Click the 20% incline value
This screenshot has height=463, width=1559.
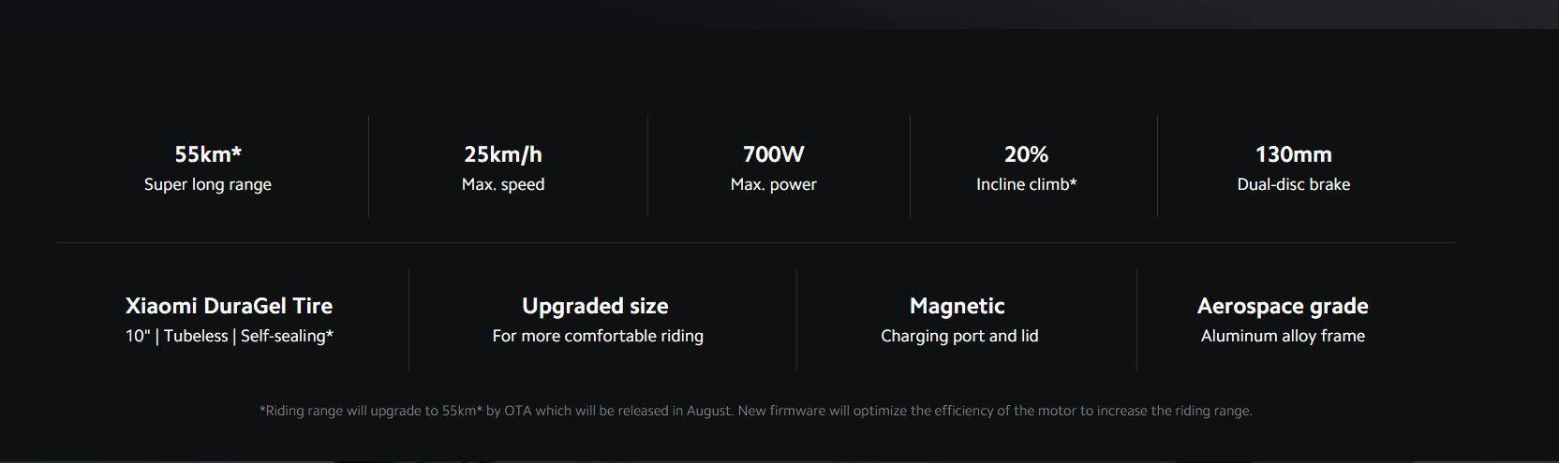(x=1026, y=154)
